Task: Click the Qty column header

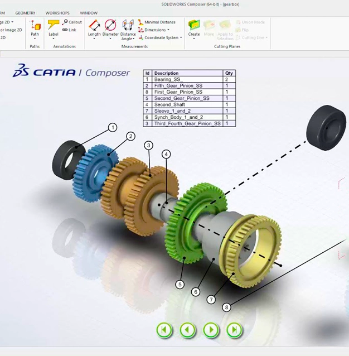Action: (229, 73)
